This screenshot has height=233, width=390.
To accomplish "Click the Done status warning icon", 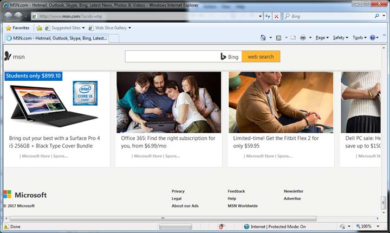I will click(x=6, y=226).
